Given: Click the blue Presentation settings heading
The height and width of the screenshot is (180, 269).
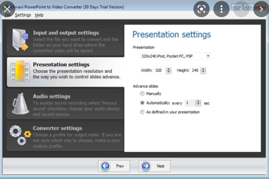Looking at the screenshot, I should coord(172,35).
